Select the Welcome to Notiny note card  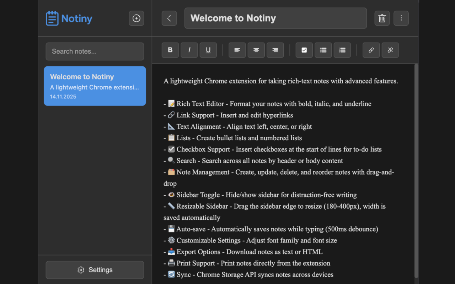pyautogui.click(x=95, y=86)
